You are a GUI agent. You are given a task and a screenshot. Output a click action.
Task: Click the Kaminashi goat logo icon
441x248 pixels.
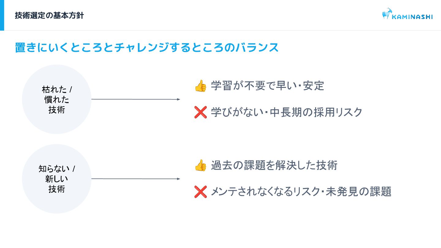pyautogui.click(x=387, y=14)
